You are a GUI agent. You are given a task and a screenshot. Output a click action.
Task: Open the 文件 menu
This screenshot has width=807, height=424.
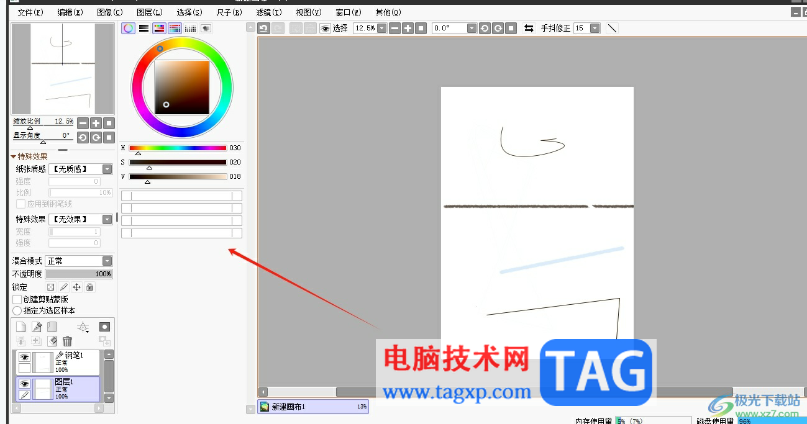(30, 12)
